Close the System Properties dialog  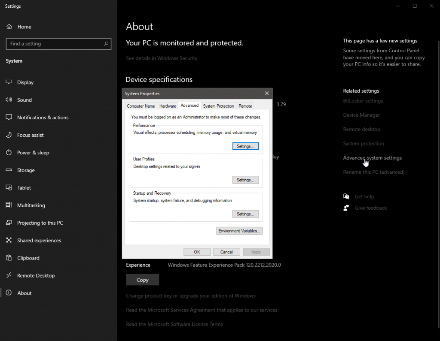click(x=267, y=94)
